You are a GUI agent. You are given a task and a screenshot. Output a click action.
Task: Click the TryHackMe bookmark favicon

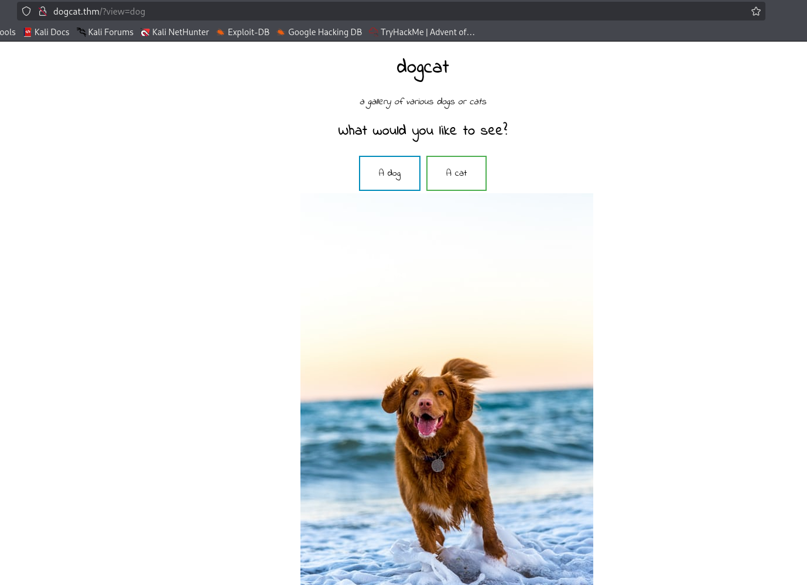coord(373,32)
